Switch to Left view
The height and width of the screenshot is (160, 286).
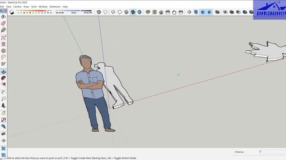pyautogui.click(x=181, y=12)
